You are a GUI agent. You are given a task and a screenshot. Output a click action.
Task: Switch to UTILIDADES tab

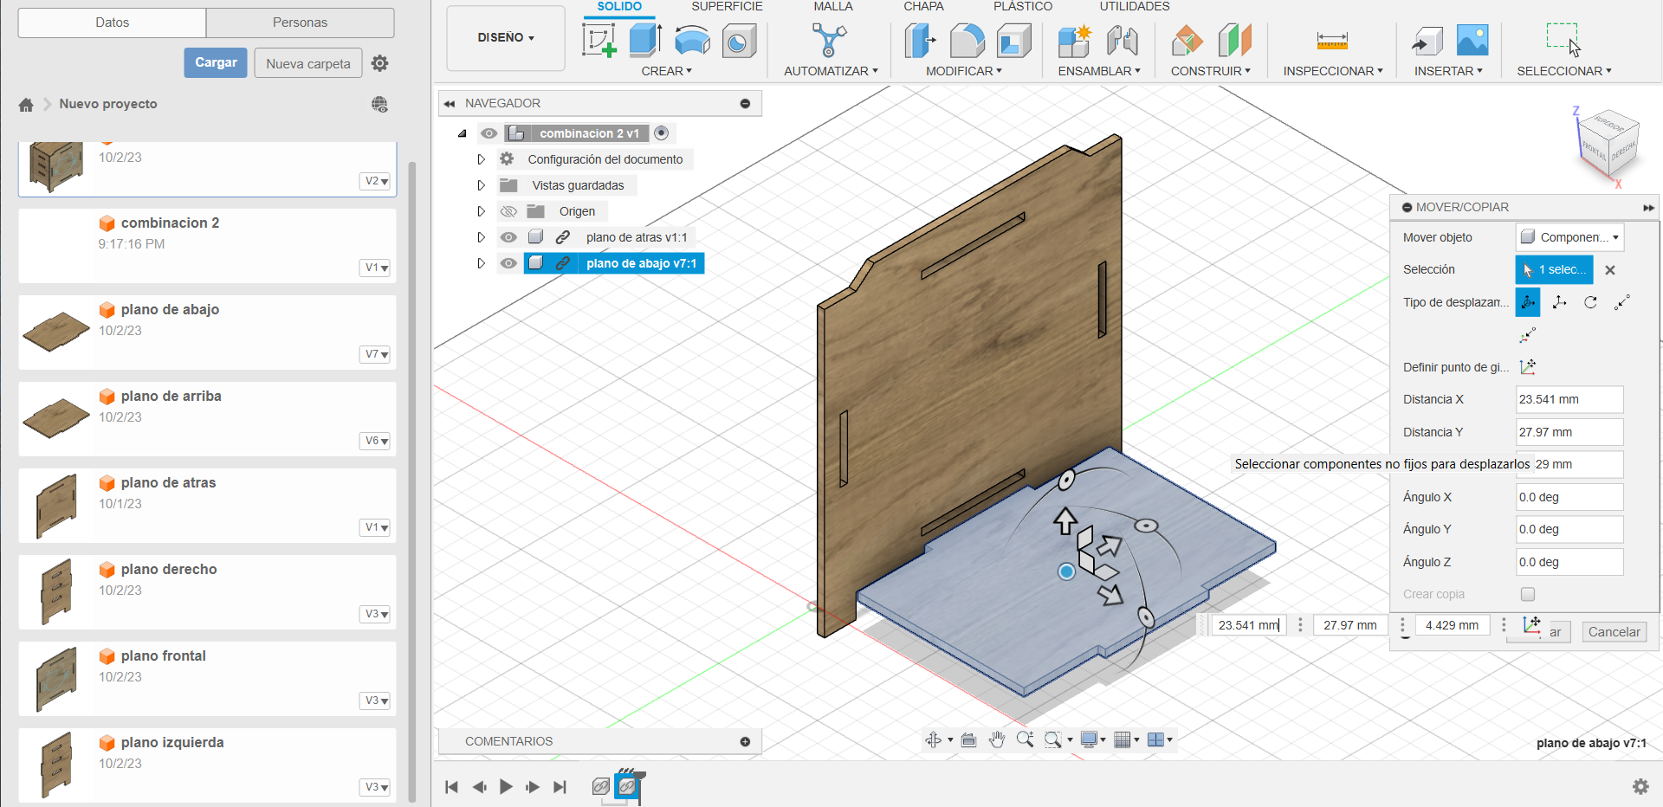[x=1135, y=7]
